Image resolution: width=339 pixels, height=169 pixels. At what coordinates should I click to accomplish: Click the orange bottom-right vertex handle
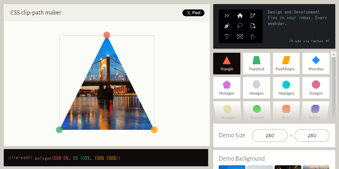point(154,130)
